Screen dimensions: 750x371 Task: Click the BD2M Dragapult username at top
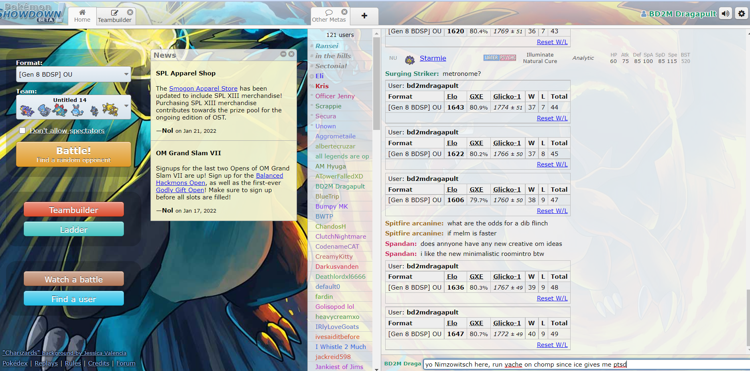pyautogui.click(x=679, y=14)
